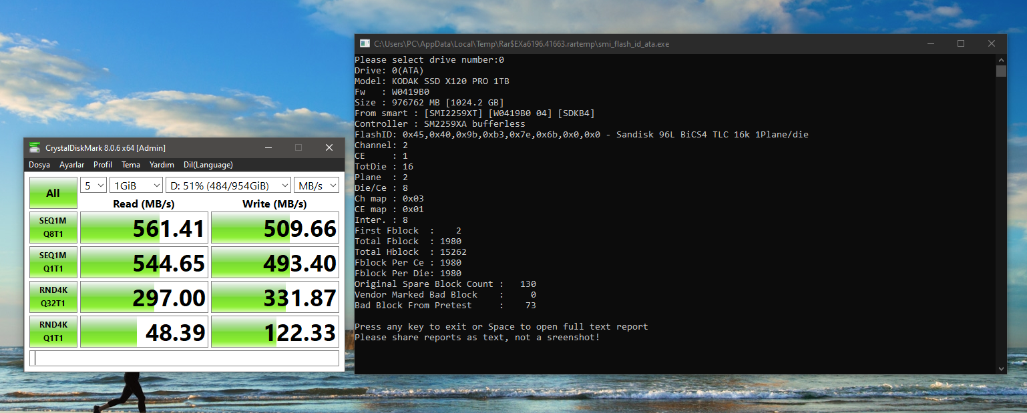The height and width of the screenshot is (413, 1027).
Task: Close the smi_flash_id_ata console window
Action: 991,44
